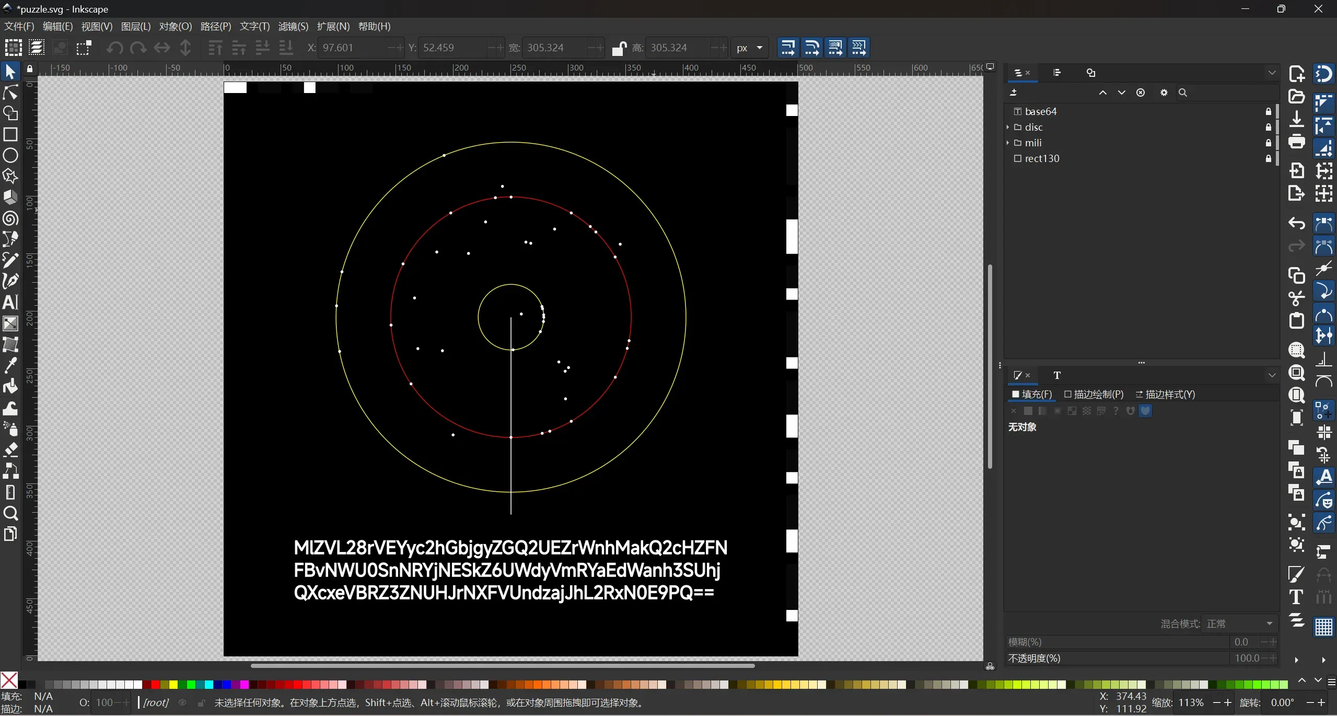Click the horizontal canvas scrollbar
This screenshot has width=1337, height=716.
click(x=502, y=666)
